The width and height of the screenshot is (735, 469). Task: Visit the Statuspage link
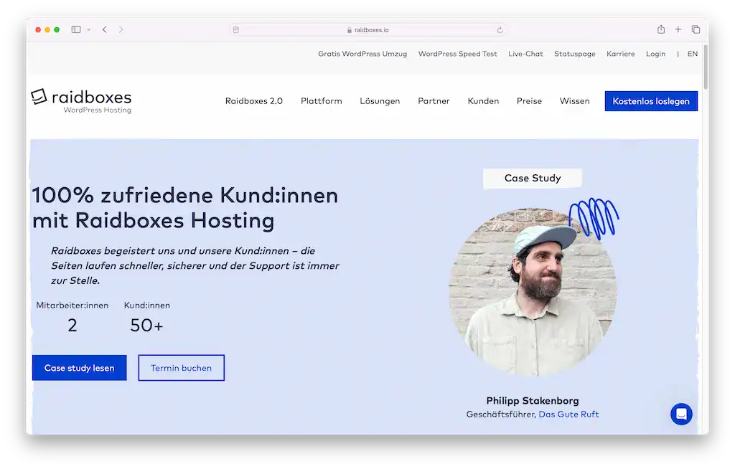point(575,54)
